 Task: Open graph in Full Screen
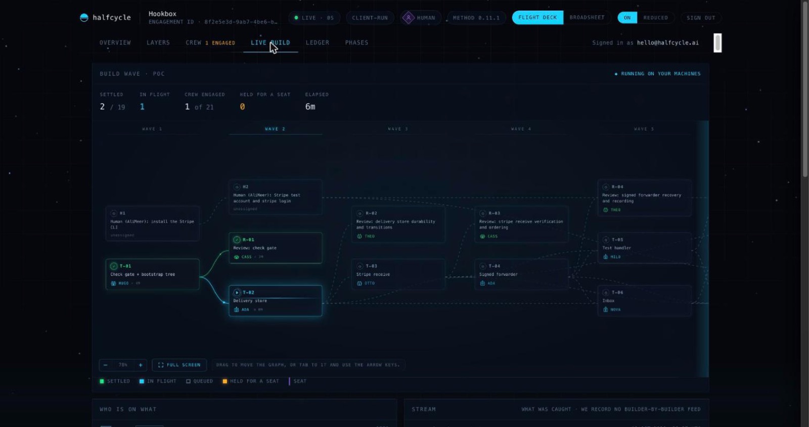tap(179, 365)
